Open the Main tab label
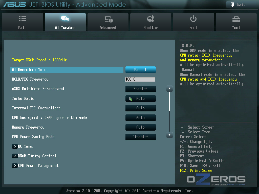The image size is (259, 194). click(x=22, y=28)
